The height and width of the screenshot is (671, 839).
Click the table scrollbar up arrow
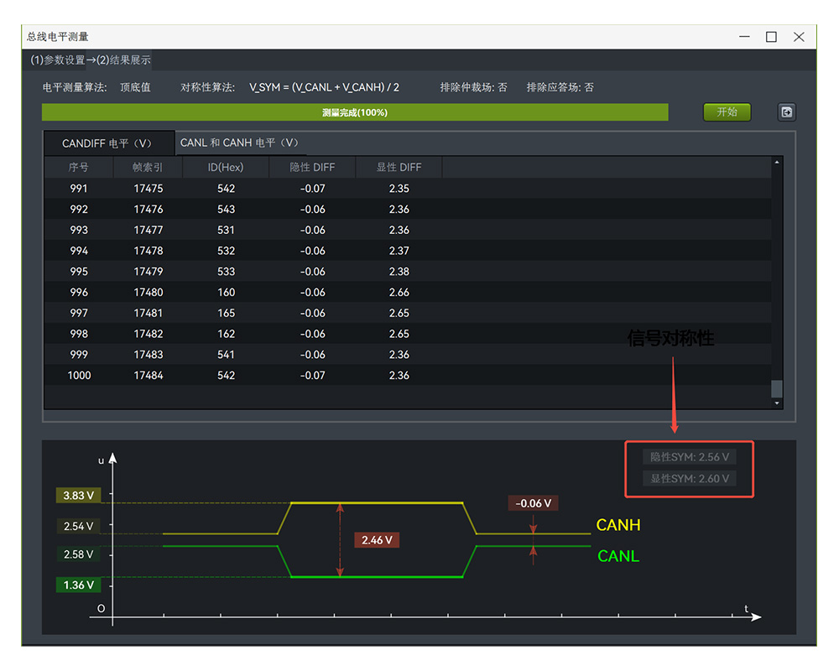[x=777, y=162]
